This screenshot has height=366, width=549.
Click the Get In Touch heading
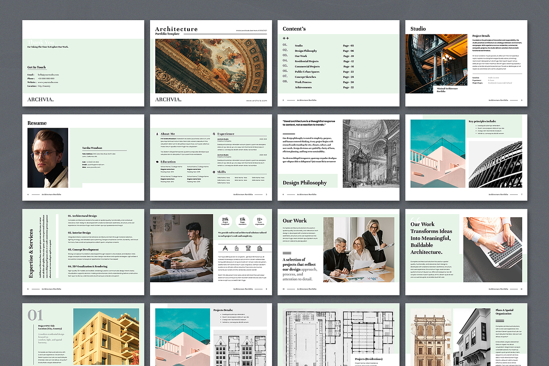pyautogui.click(x=37, y=67)
